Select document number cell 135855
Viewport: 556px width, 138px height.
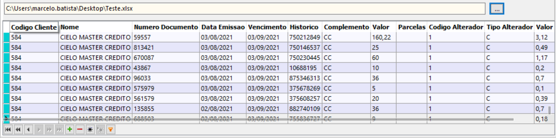166,109
